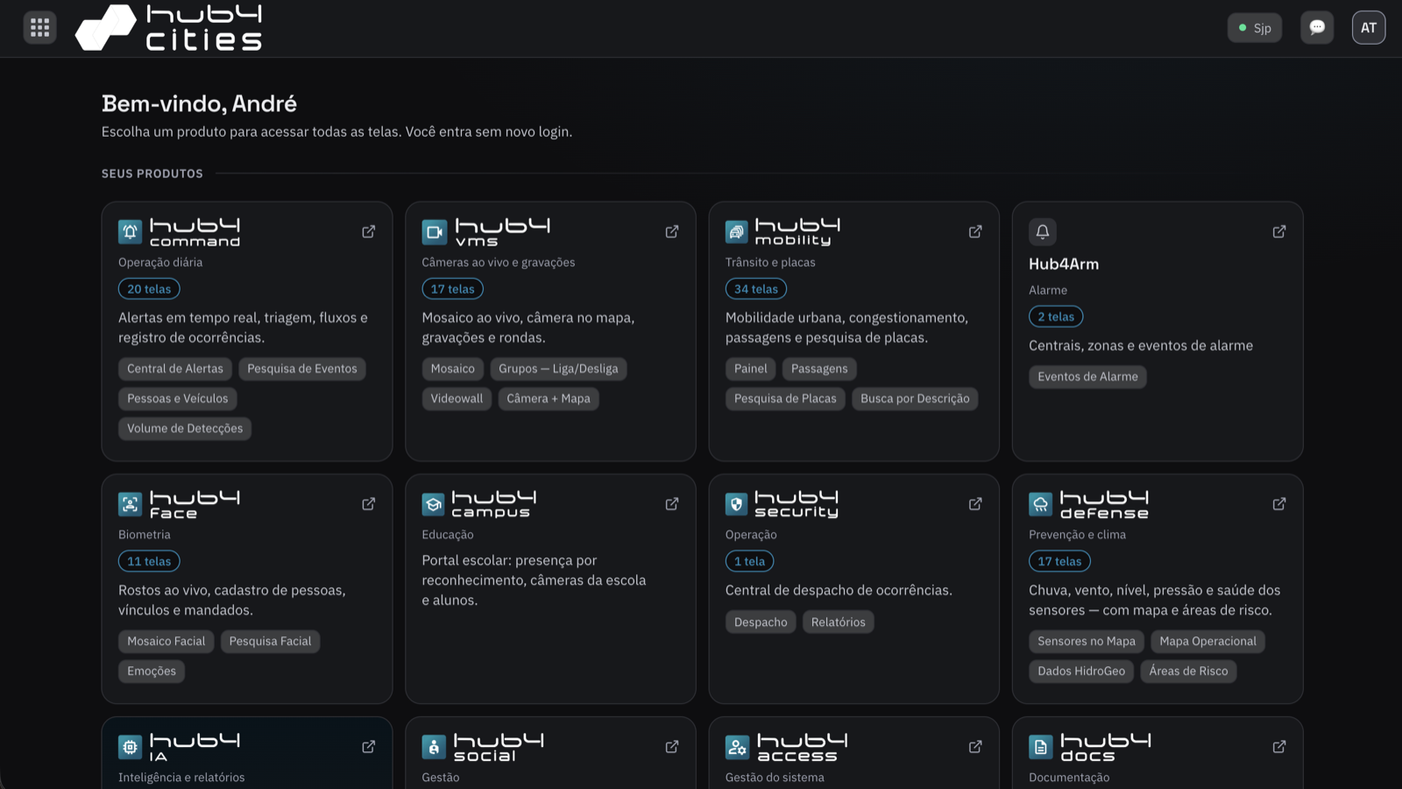
Task: Click the Hub4 Face recognition icon
Action: tap(130, 504)
